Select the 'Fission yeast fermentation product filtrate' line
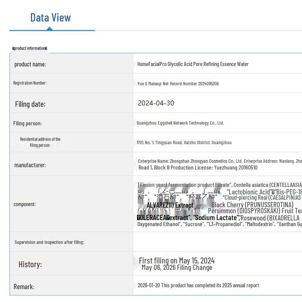This screenshot has width=302, height=302. (x=220, y=185)
